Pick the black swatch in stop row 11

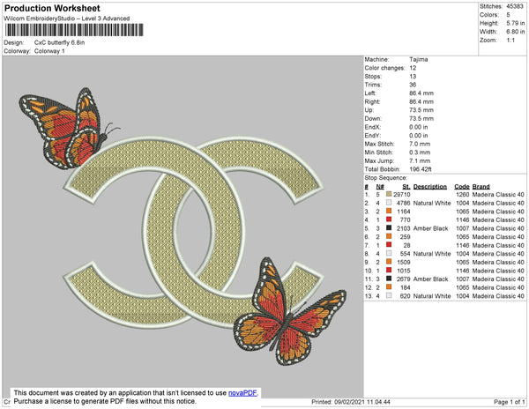tap(389, 279)
